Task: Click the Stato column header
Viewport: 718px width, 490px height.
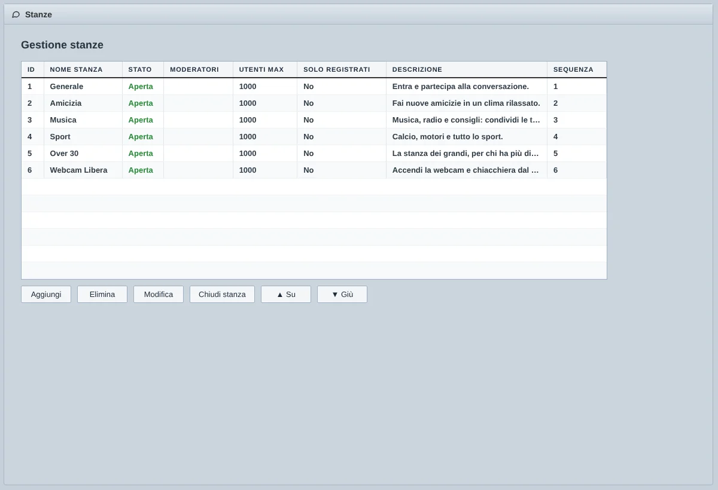Action: (142, 69)
